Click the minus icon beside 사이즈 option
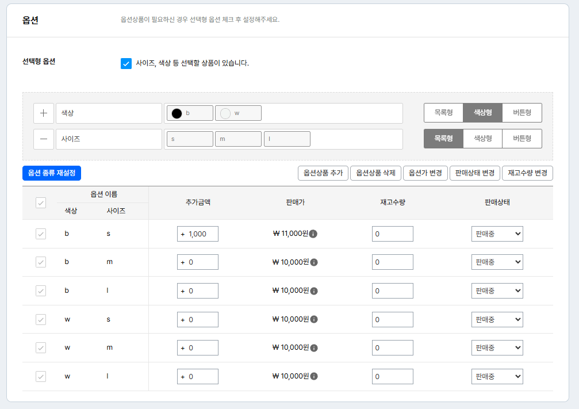 click(x=44, y=139)
